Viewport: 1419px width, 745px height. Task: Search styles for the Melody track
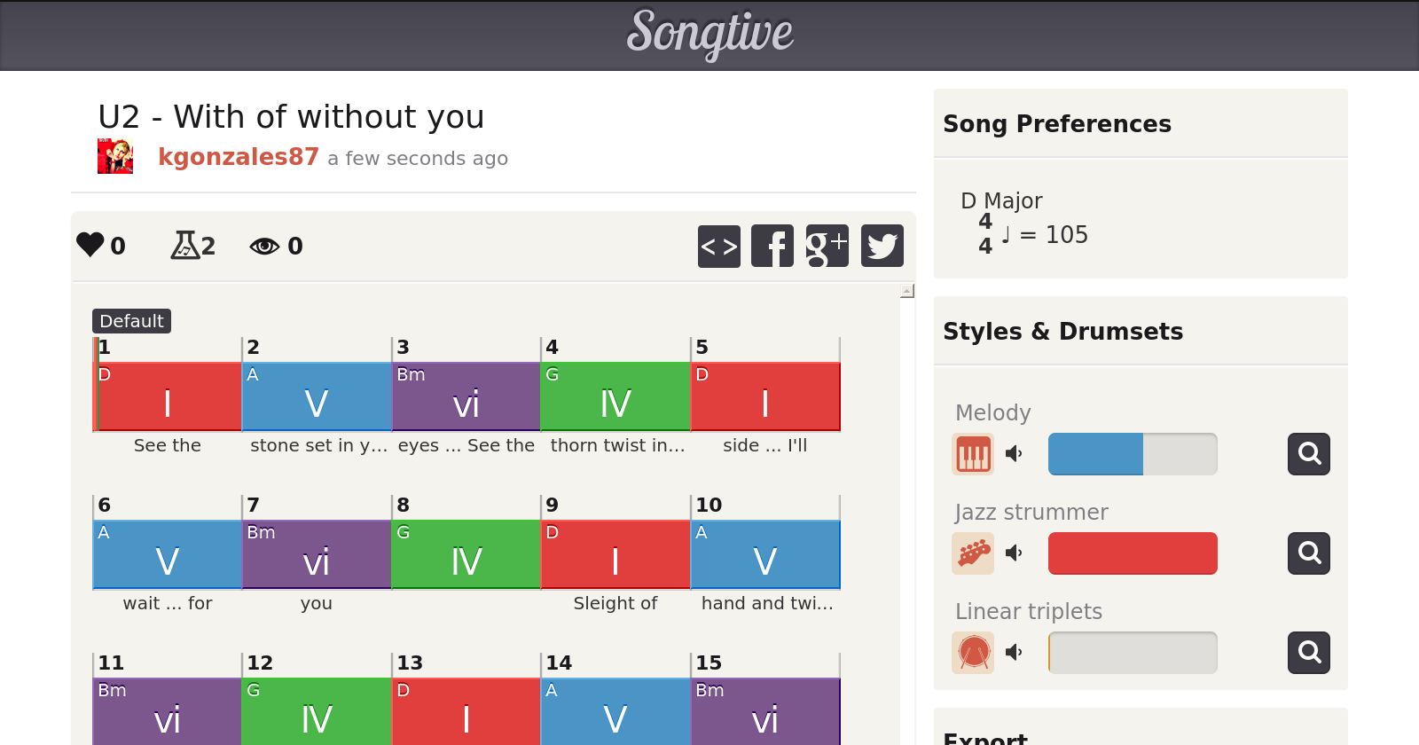[1308, 454]
